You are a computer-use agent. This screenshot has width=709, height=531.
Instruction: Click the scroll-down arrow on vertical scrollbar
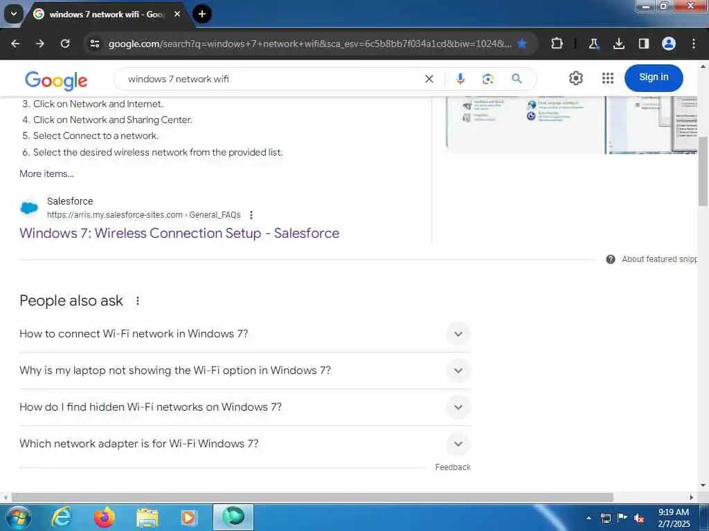pyautogui.click(x=703, y=485)
